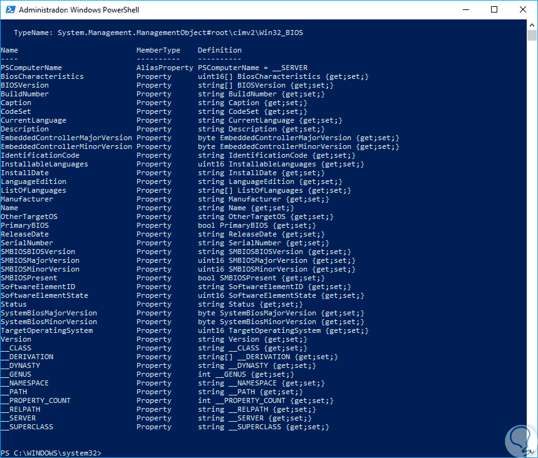Screen dimensions: 538x458
Task: Click definition 'bool PrimaryBIOS {get;set;}'
Action: [x=257, y=226]
